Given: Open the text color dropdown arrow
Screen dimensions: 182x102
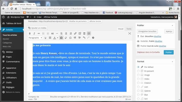Looking at the screenshot, I should click(x=57, y=38).
